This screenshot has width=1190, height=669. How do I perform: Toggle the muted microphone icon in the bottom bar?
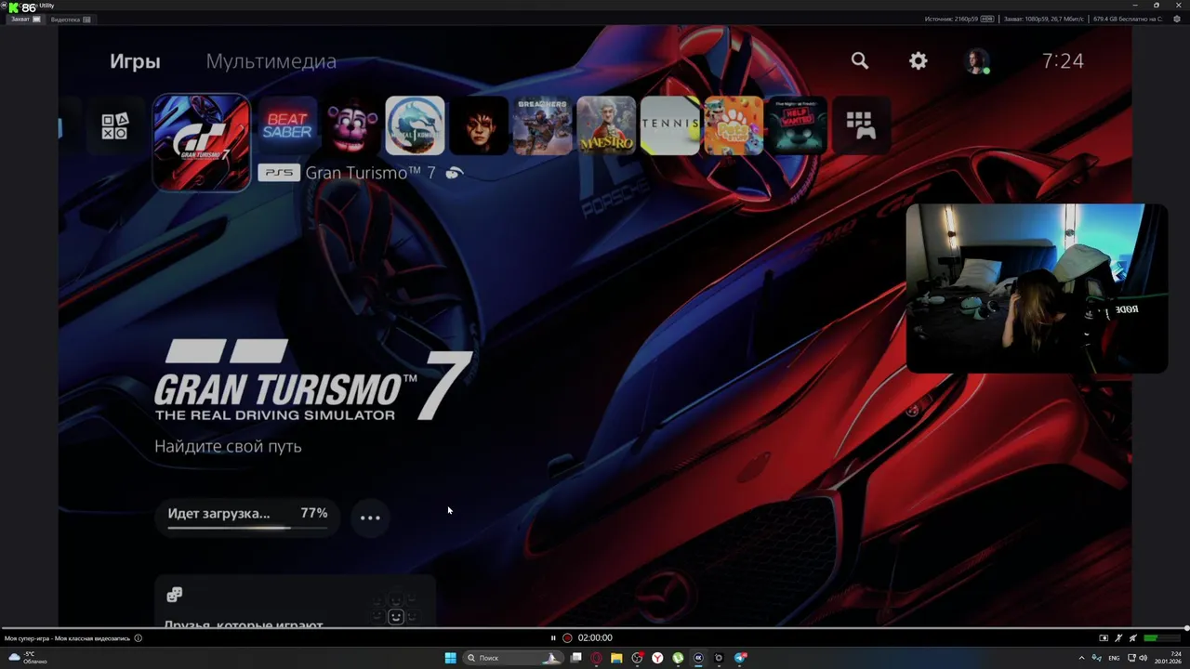pos(1118,638)
